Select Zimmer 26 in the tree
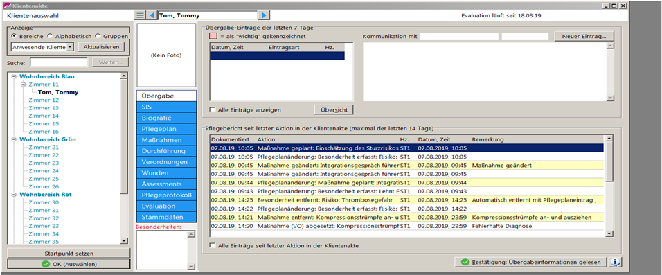 [x=44, y=186]
